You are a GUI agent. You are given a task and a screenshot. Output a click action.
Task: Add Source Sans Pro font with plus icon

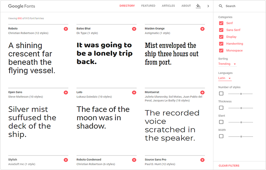pos(203,160)
